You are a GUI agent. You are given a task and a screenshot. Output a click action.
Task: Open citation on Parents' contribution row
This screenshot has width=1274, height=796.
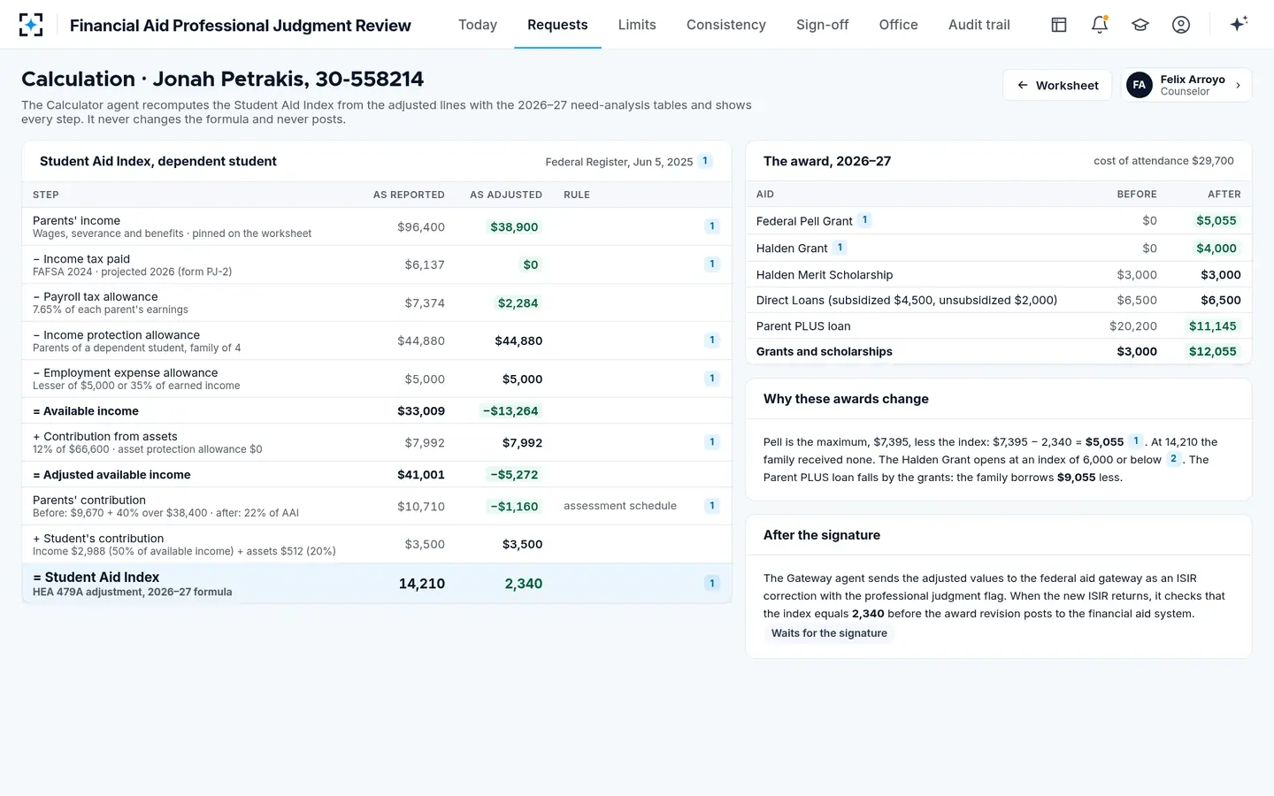(711, 506)
